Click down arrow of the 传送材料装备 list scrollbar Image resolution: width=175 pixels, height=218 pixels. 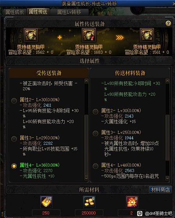167,178
